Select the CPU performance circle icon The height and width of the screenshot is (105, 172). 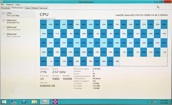click(3, 13)
